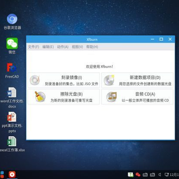Screen dimensions: 179x179
Task: Select the excel工作簿.xlsx file icon
Action: pos(12,144)
